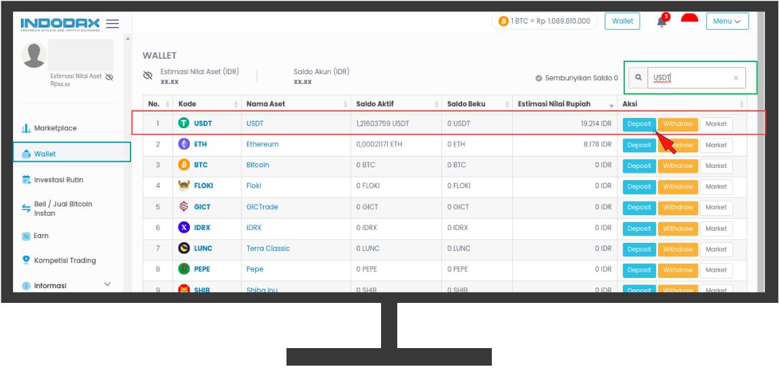Click Market for PEPE
The height and width of the screenshot is (369, 779).
[x=716, y=270]
